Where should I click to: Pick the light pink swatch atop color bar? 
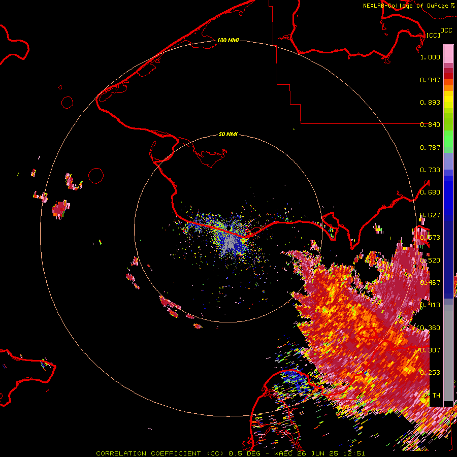click(448, 54)
